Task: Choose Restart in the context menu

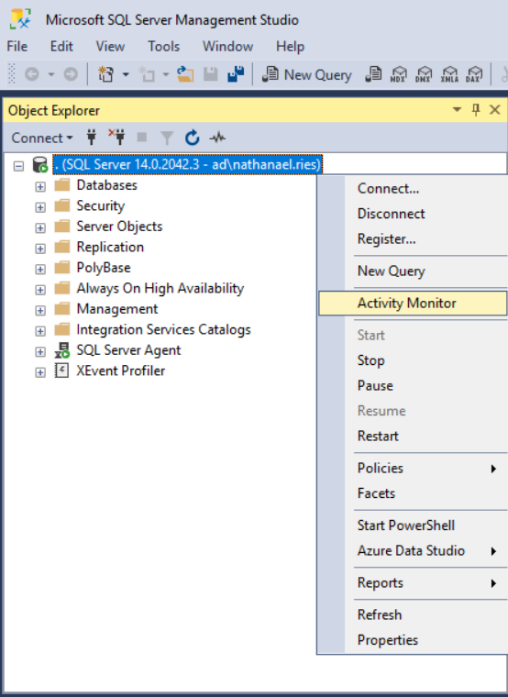Action: pyautogui.click(x=413, y=436)
